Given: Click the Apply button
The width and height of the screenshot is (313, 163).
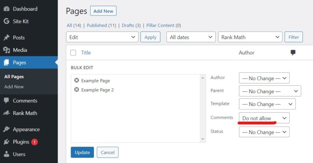Looking at the screenshot, I should tap(150, 37).
